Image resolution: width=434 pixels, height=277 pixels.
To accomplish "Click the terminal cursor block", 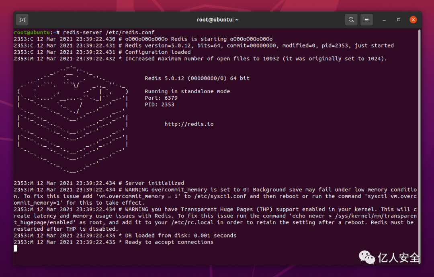I will coord(16,248).
